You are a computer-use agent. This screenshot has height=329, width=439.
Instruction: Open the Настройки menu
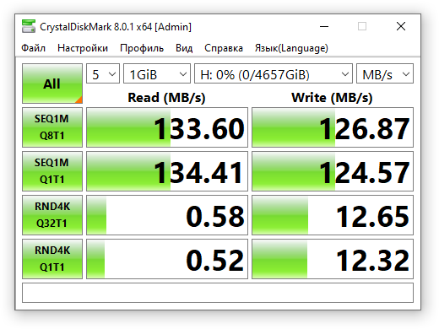83,48
